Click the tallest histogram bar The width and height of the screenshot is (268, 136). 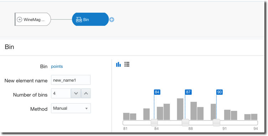tap(180, 109)
